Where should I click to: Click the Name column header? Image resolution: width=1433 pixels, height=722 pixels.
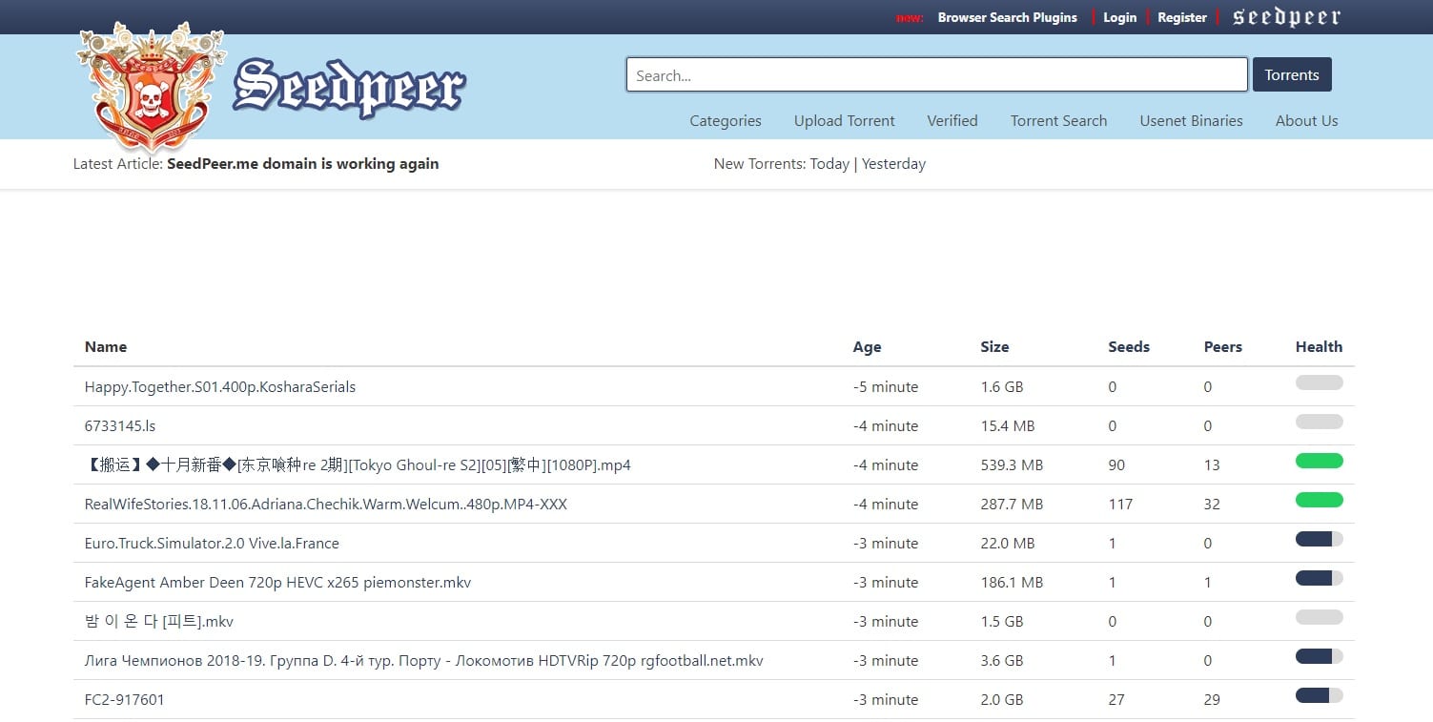(x=106, y=347)
